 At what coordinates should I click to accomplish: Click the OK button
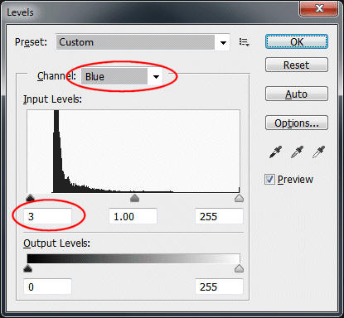[x=297, y=41]
